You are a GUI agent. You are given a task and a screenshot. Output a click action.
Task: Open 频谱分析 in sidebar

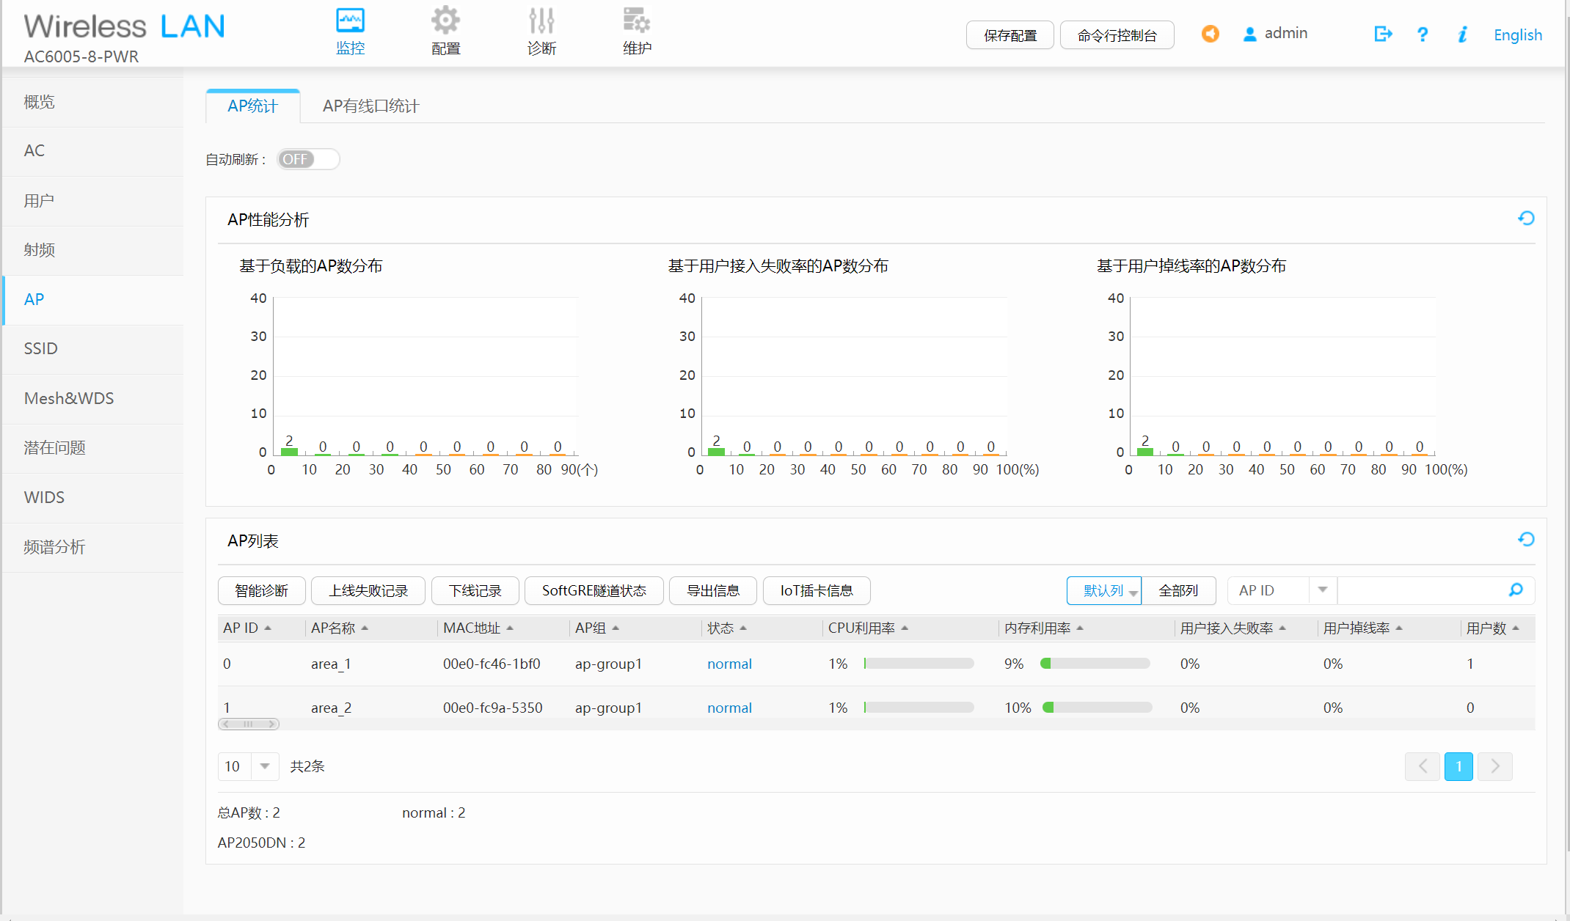click(93, 547)
